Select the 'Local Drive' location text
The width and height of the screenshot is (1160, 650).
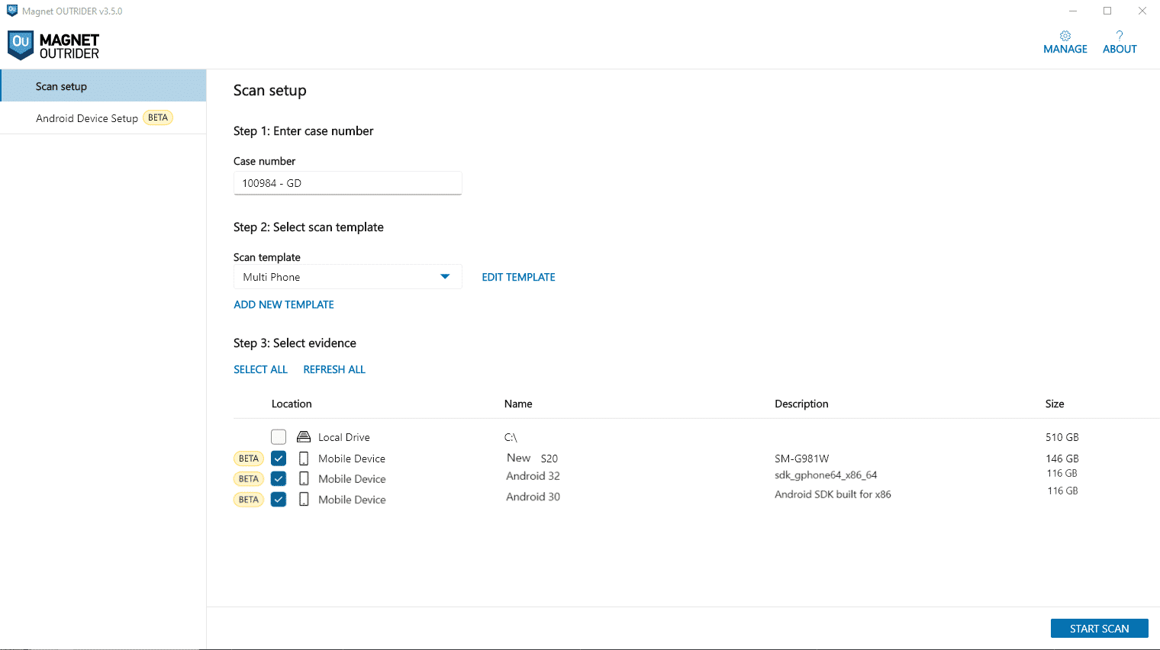pyautogui.click(x=344, y=437)
